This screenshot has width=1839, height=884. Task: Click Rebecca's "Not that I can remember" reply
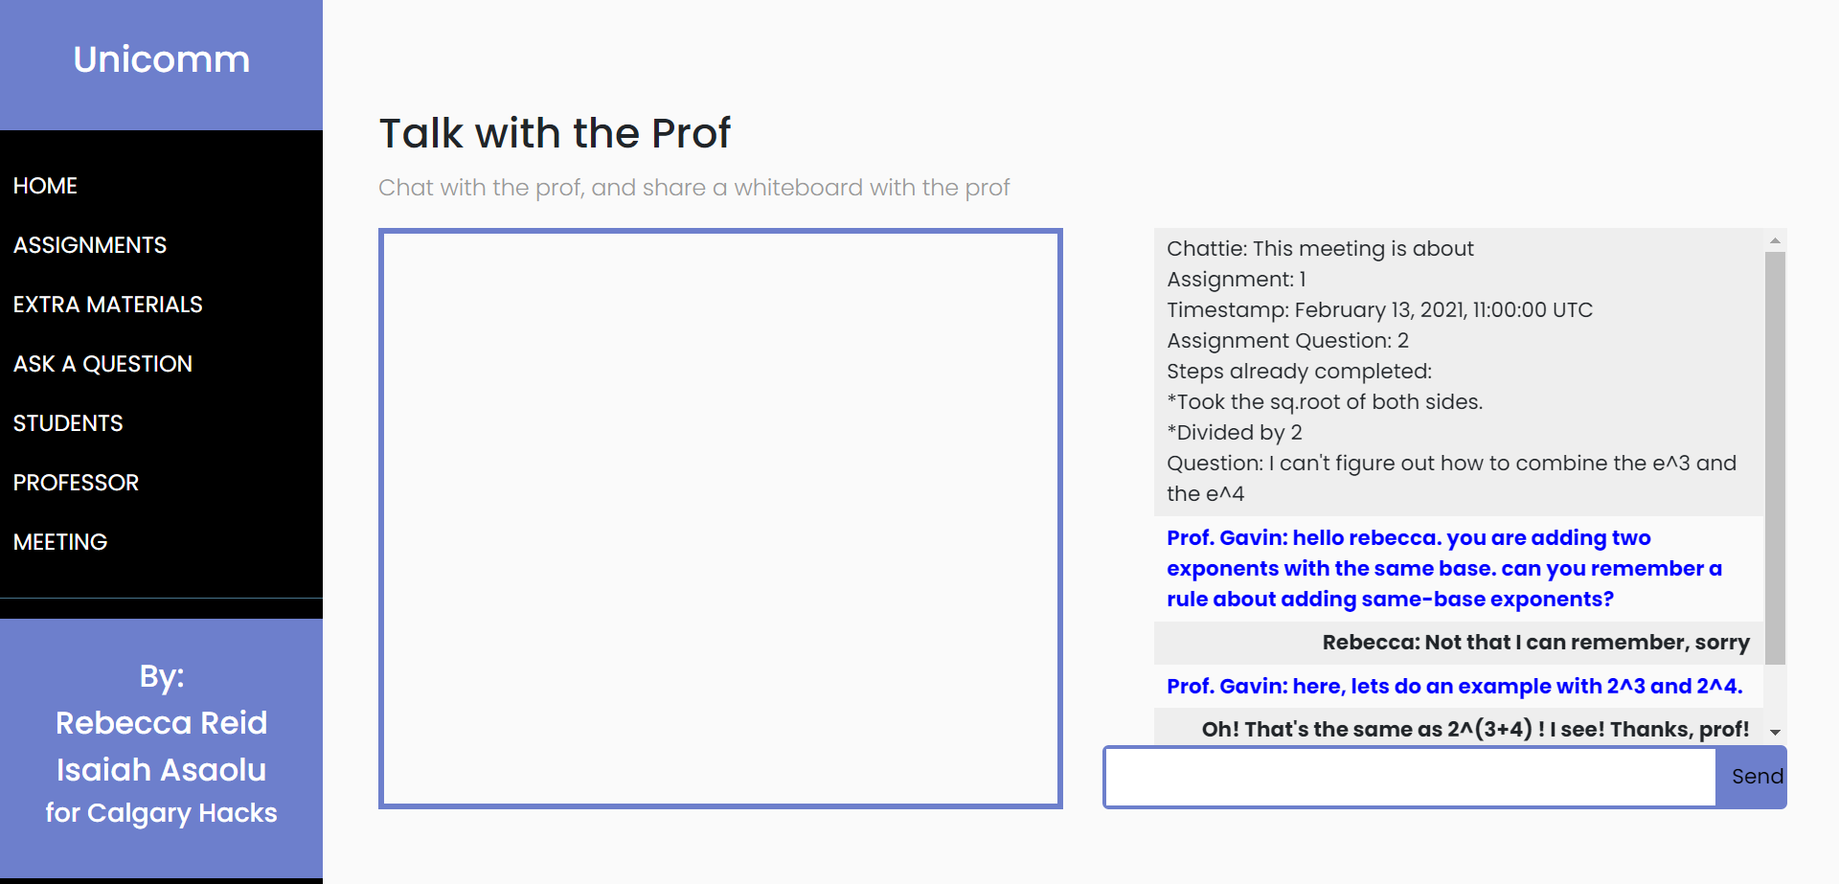(x=1535, y=643)
